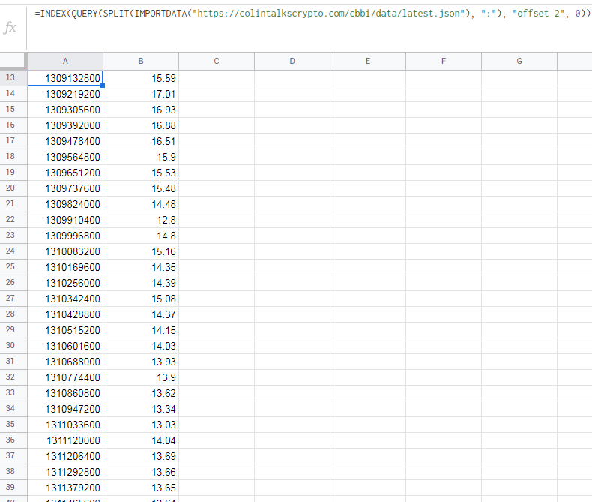Click cell with value 13.65

141,488
